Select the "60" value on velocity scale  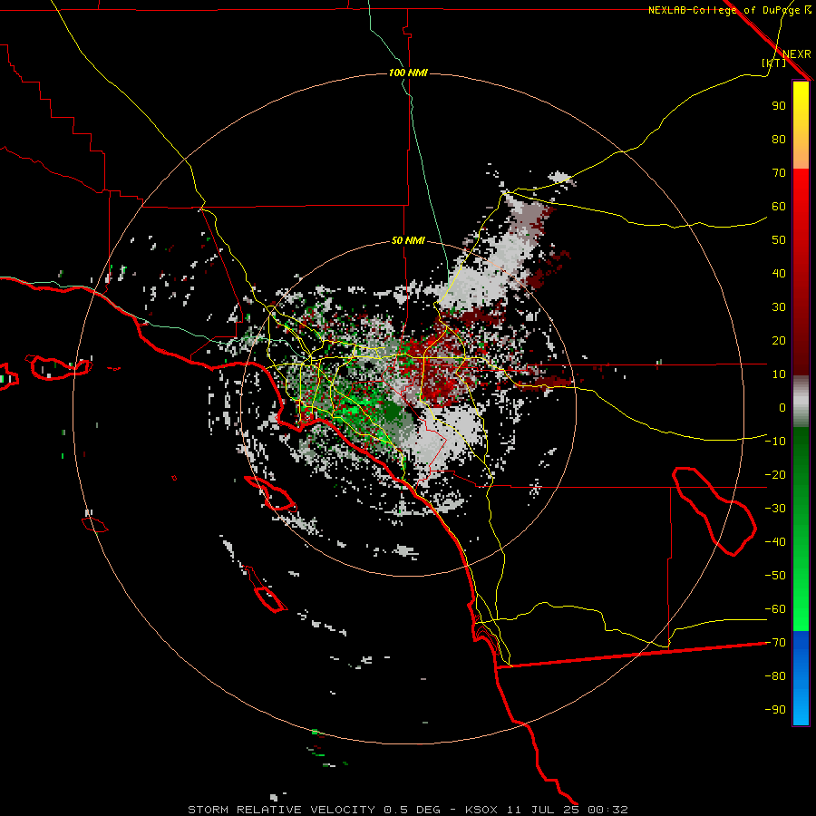[779, 206]
